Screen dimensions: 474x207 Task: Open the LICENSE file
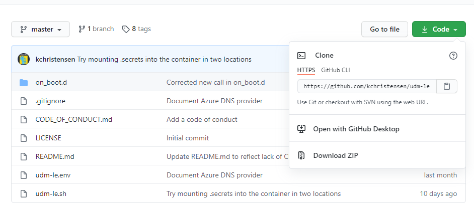(x=48, y=138)
